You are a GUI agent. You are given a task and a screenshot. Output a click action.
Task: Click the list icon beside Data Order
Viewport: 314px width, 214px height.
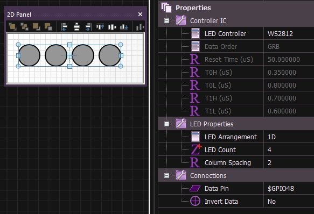click(x=196, y=46)
